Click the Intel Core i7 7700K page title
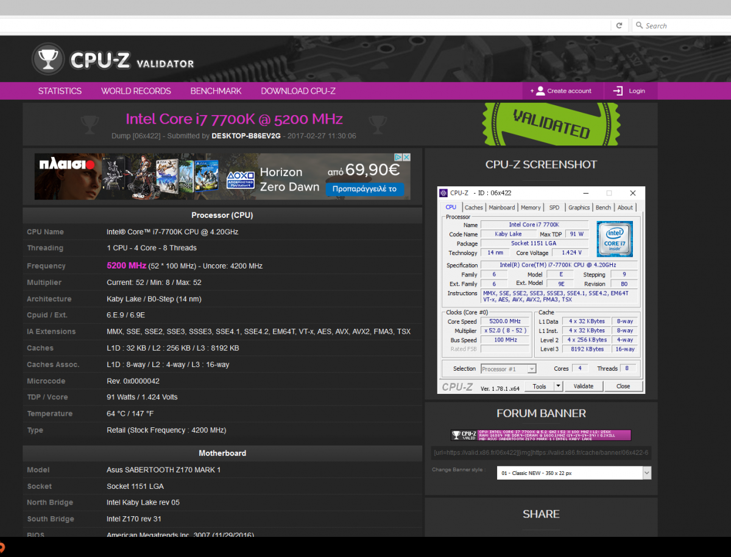This screenshot has height=557, width=731. [234, 119]
